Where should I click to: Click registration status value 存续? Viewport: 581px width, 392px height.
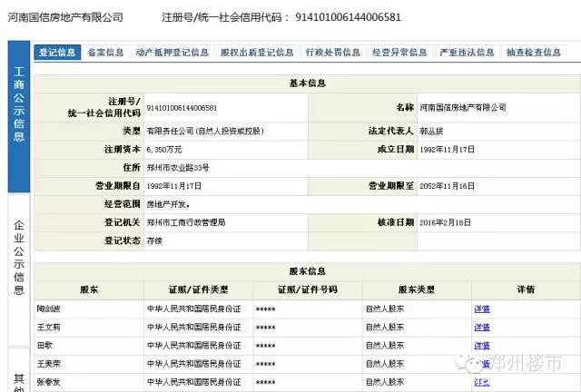154,241
